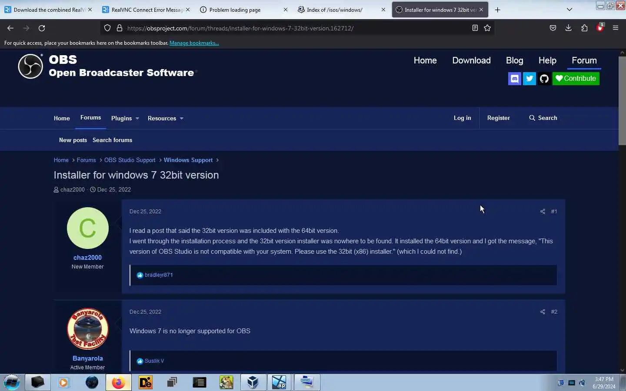Click the volume icon in system tray

coord(583,383)
